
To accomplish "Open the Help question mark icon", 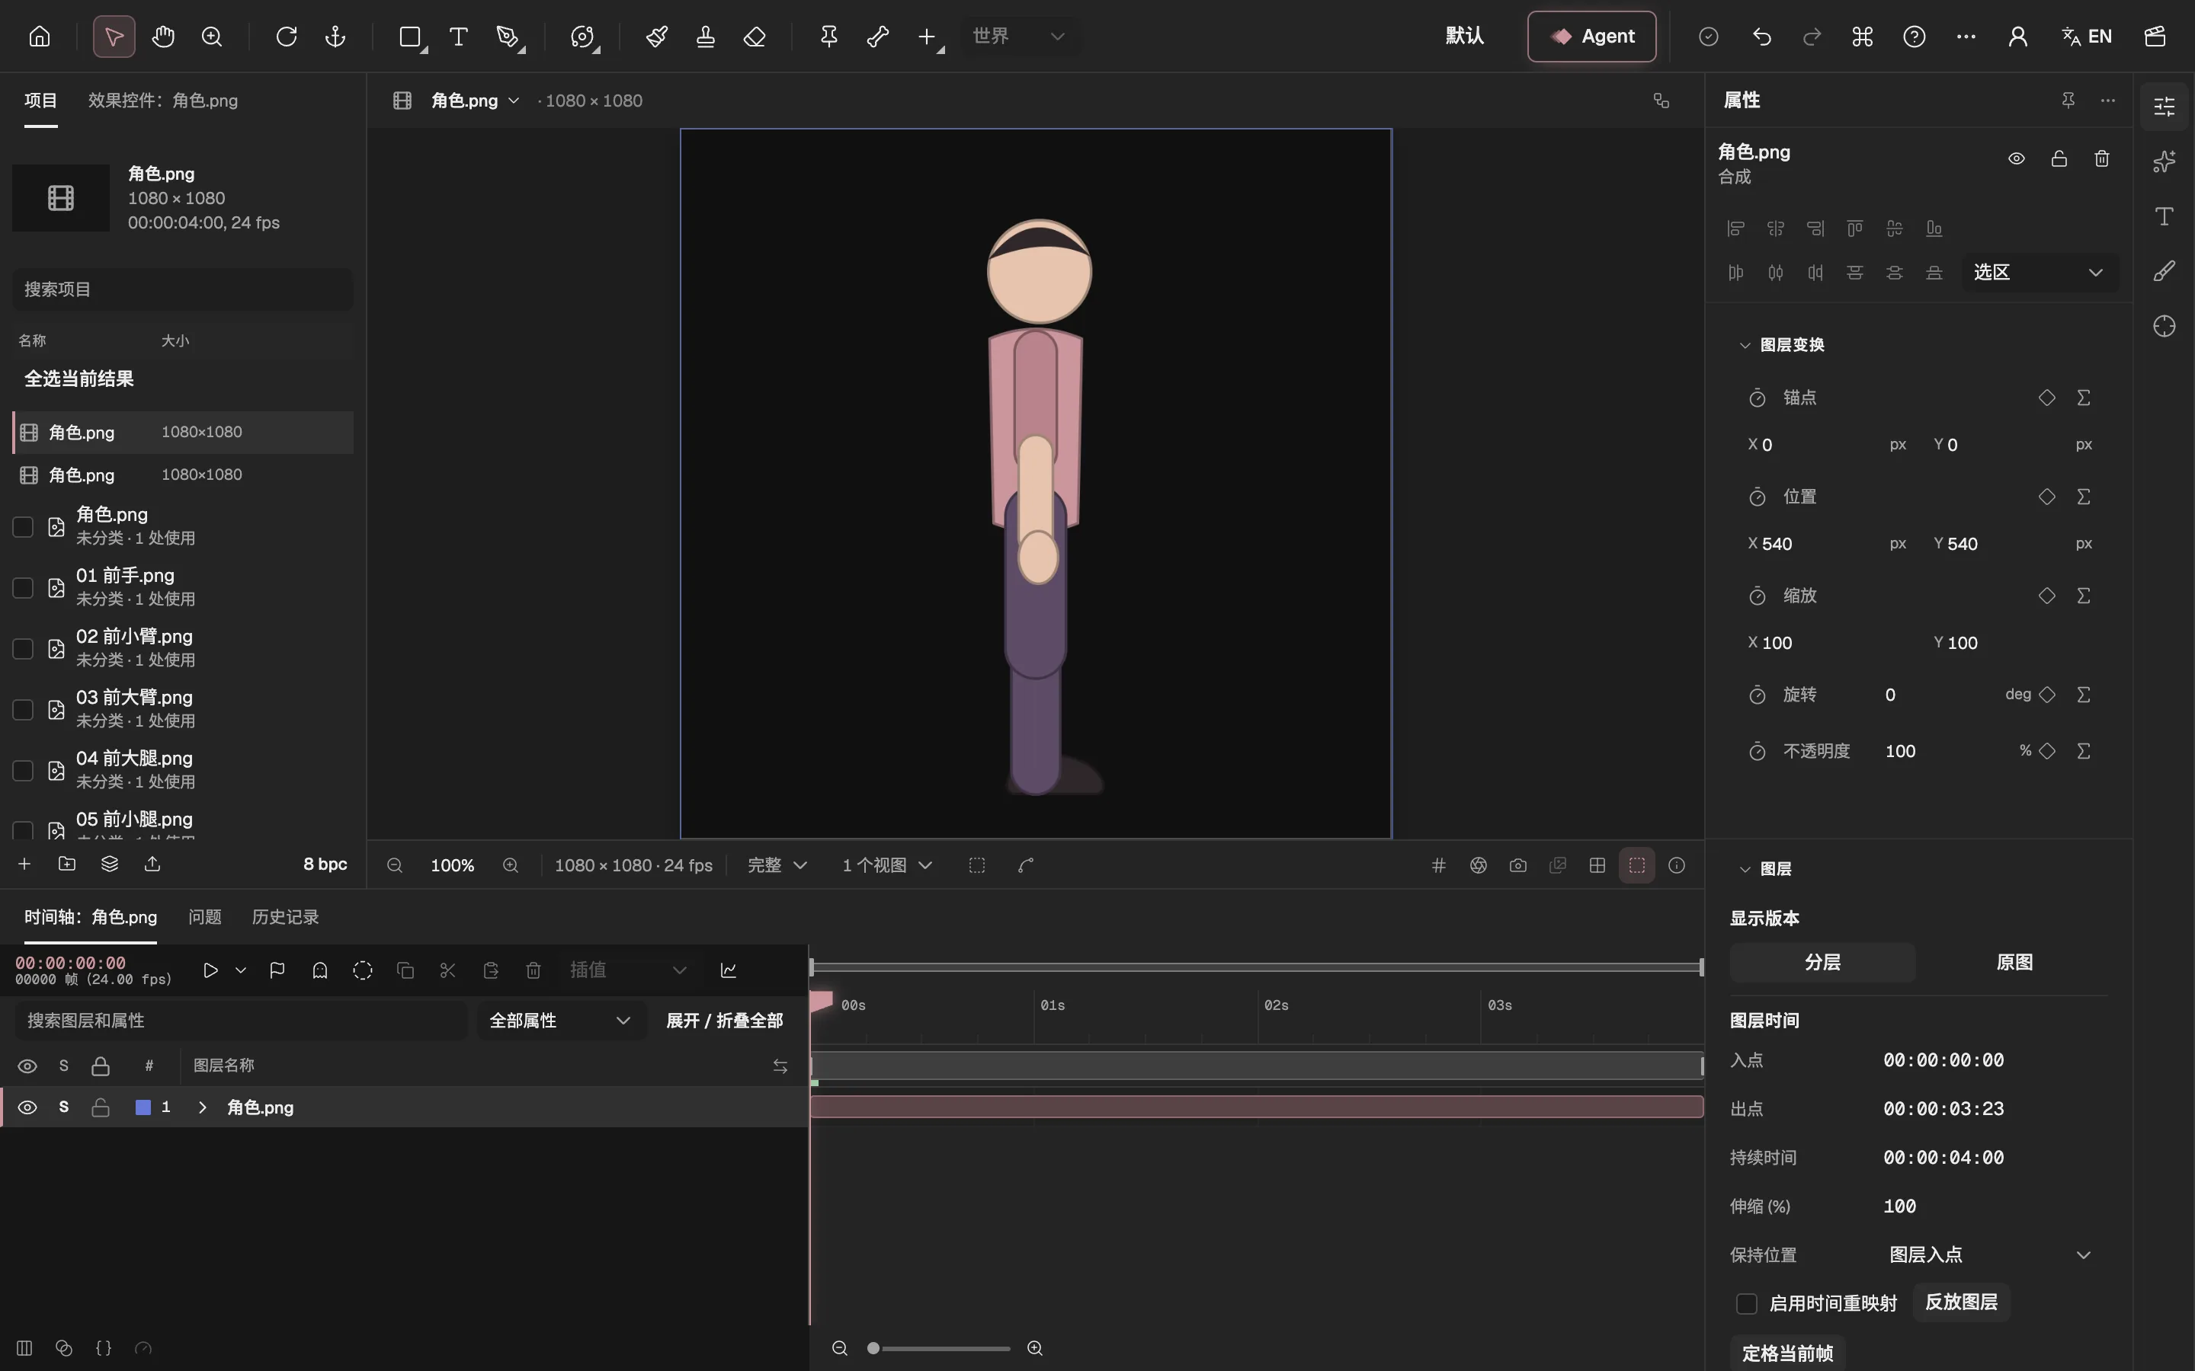I will pyautogui.click(x=1914, y=37).
